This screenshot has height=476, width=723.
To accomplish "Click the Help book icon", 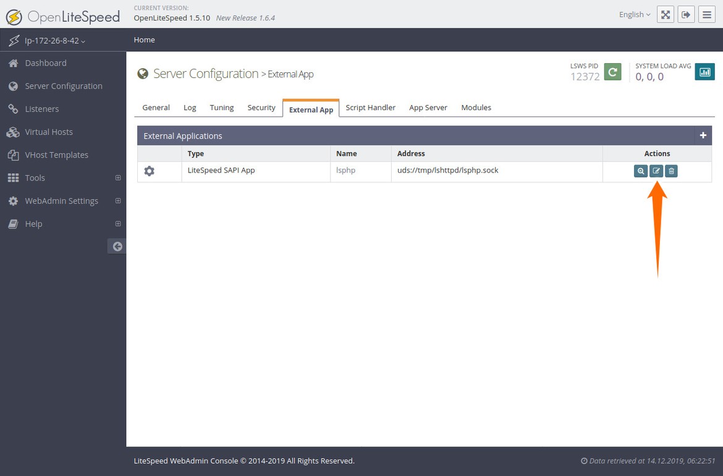I will point(14,224).
